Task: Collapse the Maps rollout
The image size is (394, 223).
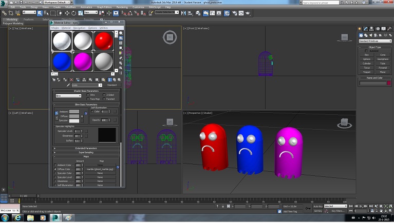Action: pos(86,156)
